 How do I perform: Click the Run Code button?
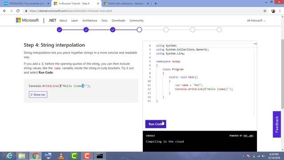[156, 124]
